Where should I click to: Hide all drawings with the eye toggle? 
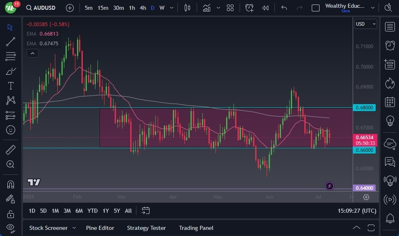10,228
